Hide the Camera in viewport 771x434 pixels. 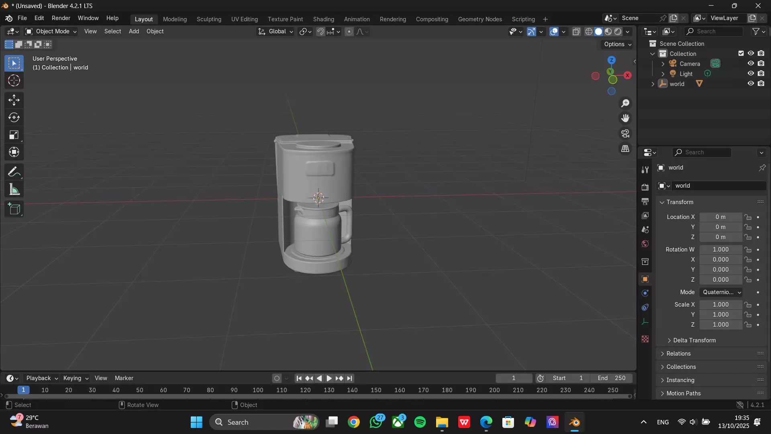pos(751,63)
